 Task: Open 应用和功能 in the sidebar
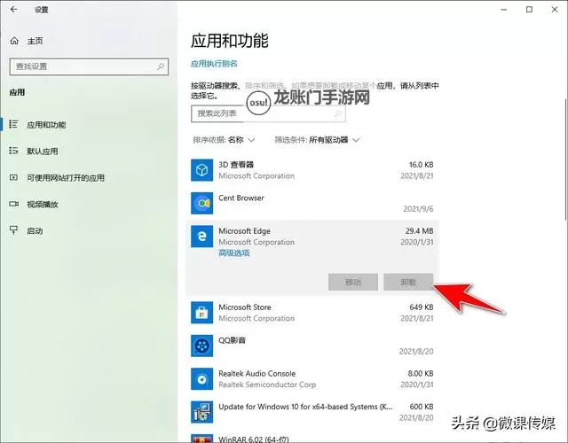click(x=46, y=125)
